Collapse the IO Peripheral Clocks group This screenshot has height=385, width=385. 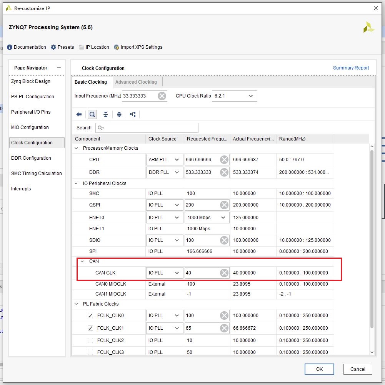pos(76,183)
